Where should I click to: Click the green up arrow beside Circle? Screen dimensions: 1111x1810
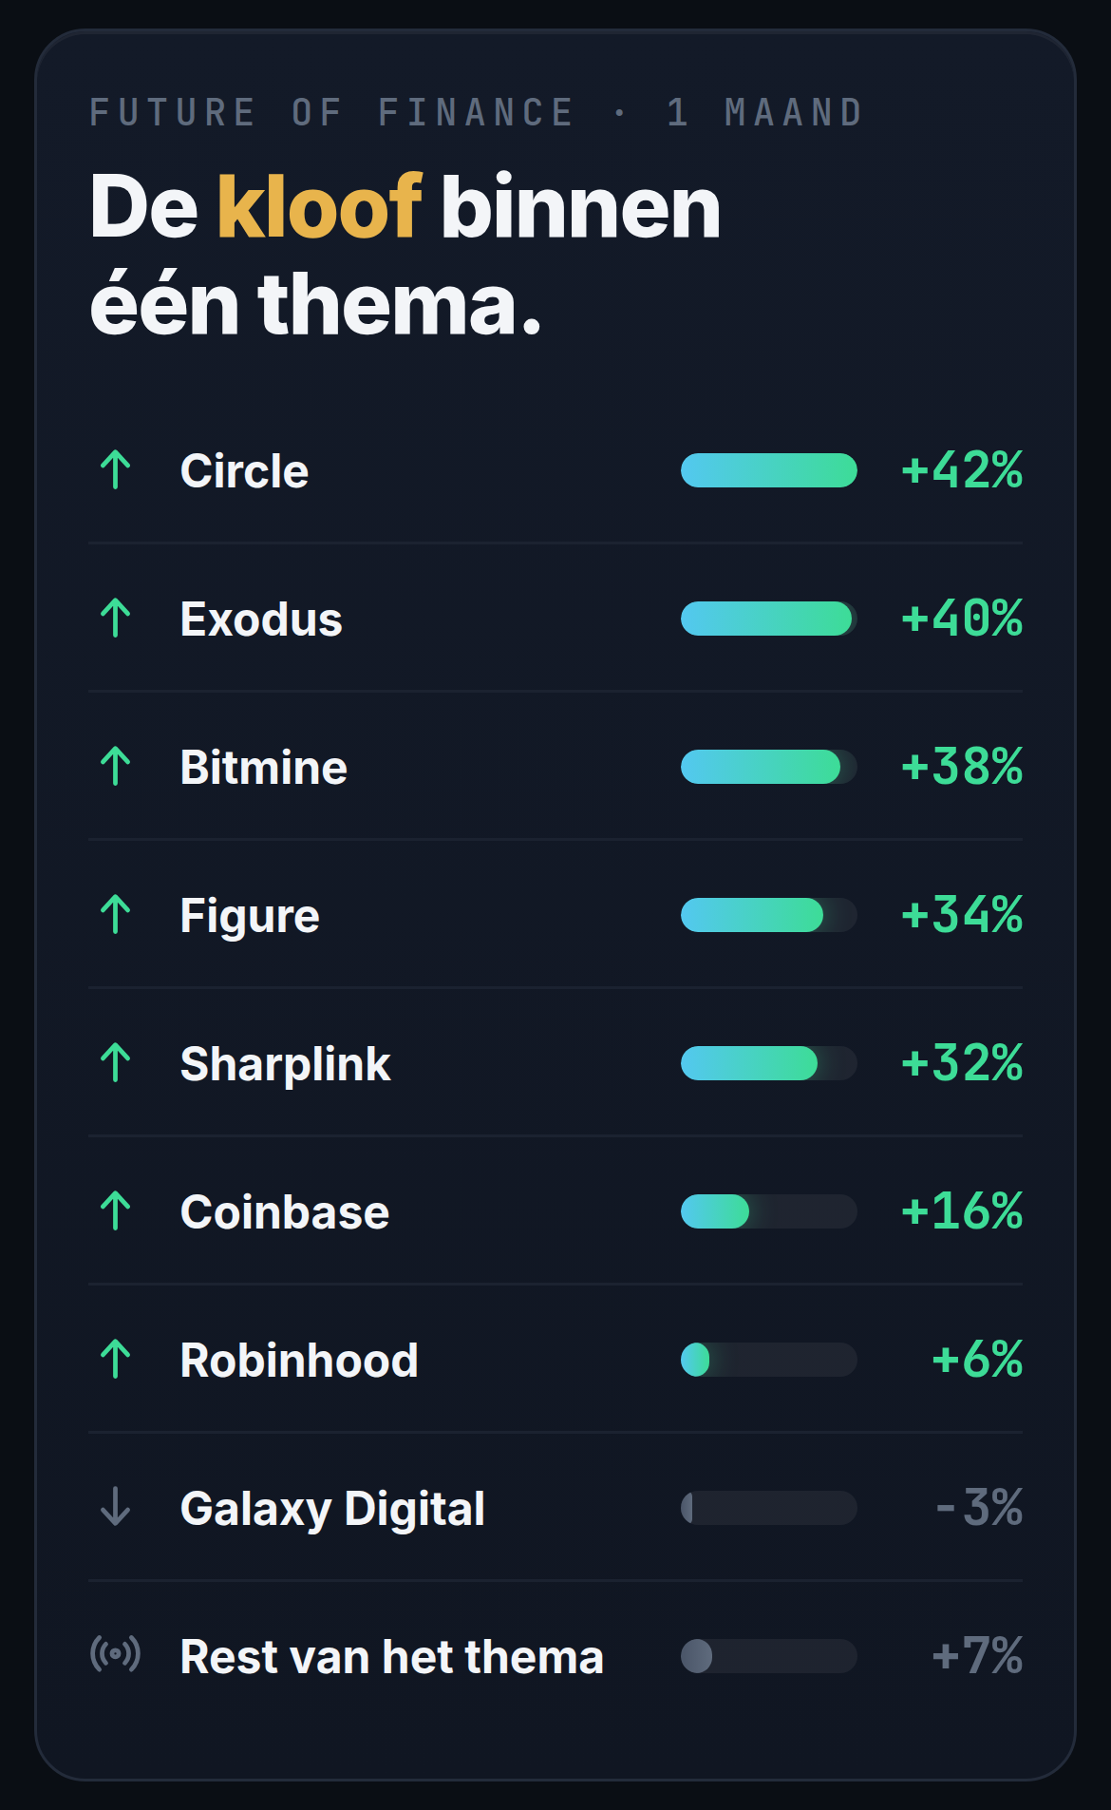click(116, 470)
